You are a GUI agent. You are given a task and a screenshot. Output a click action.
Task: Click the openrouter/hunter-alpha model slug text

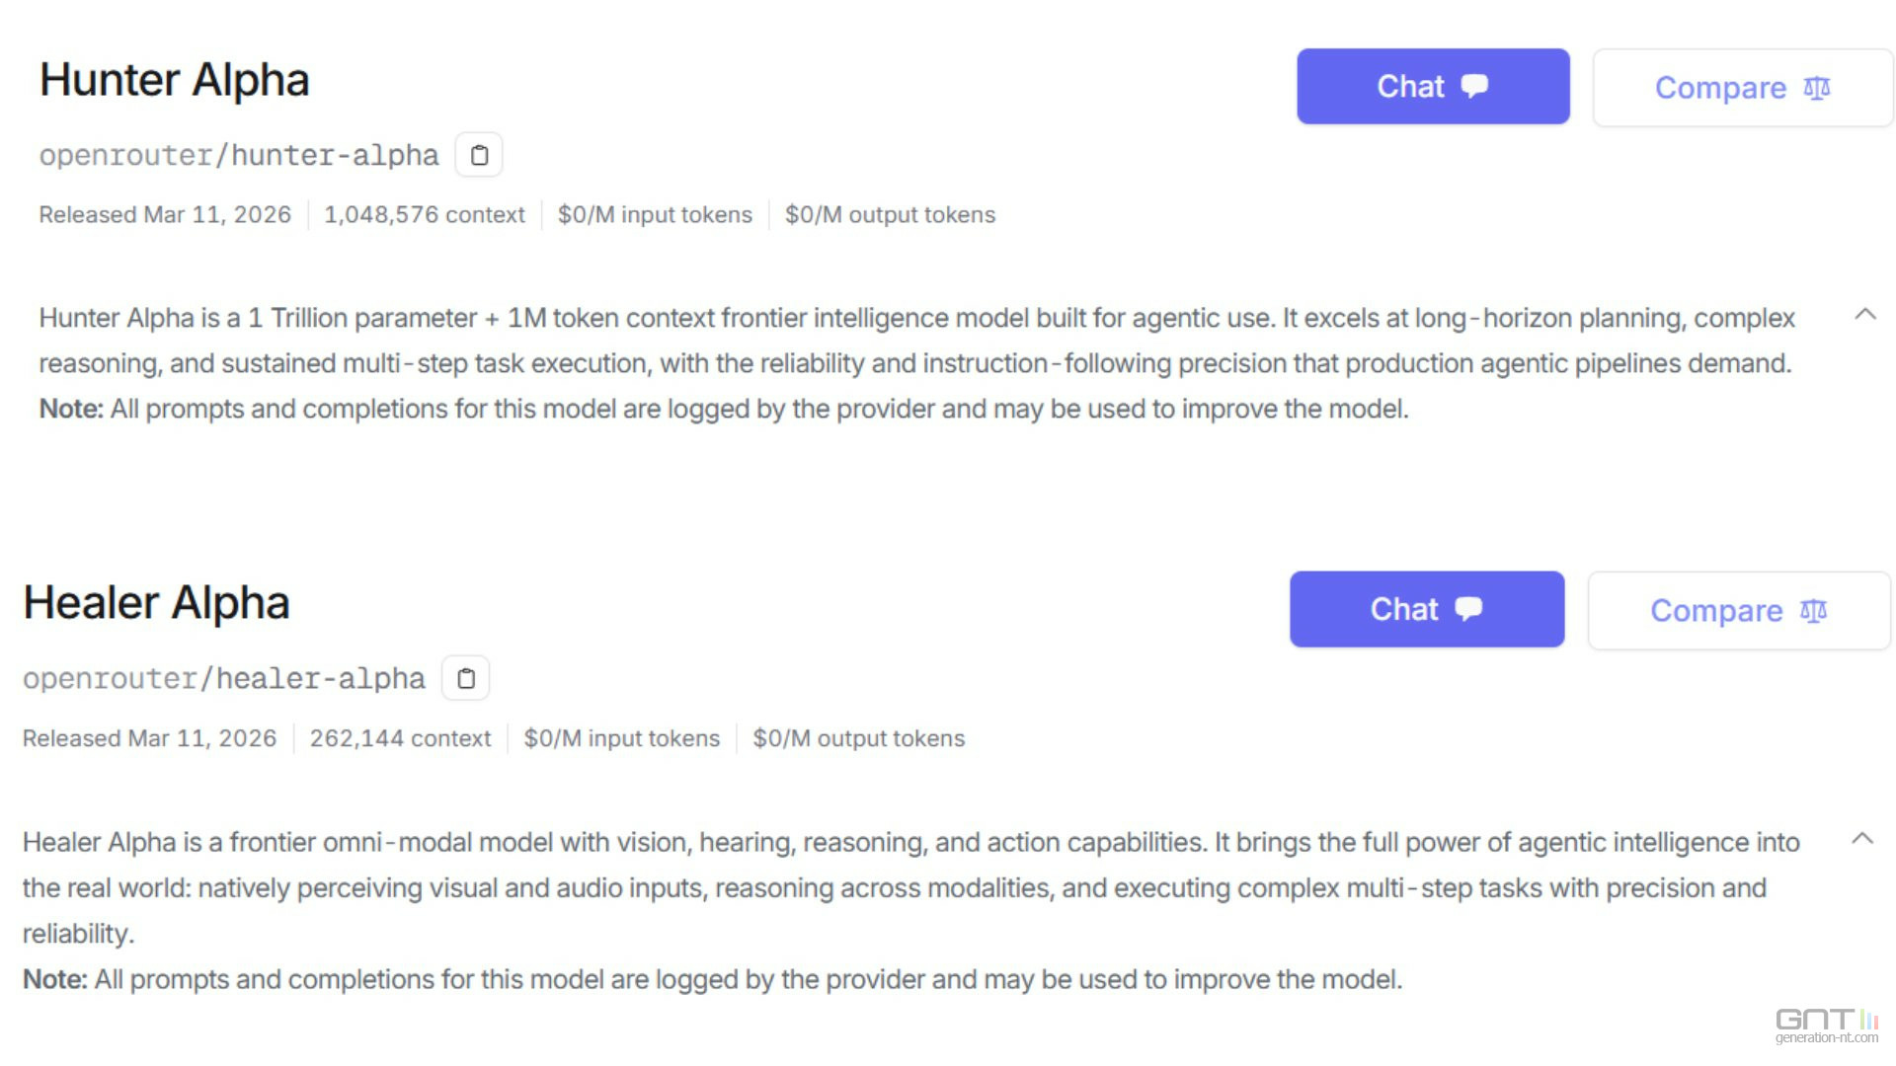(239, 155)
